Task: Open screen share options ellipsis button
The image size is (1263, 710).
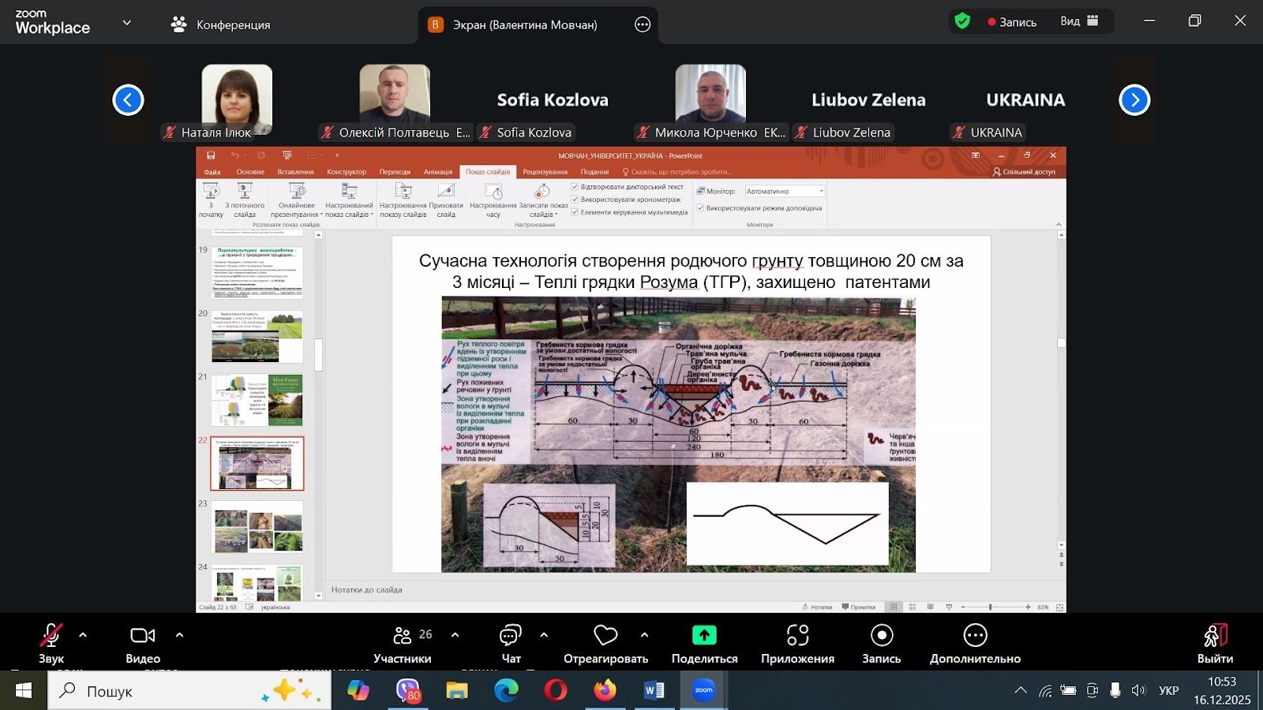Action: (x=643, y=24)
